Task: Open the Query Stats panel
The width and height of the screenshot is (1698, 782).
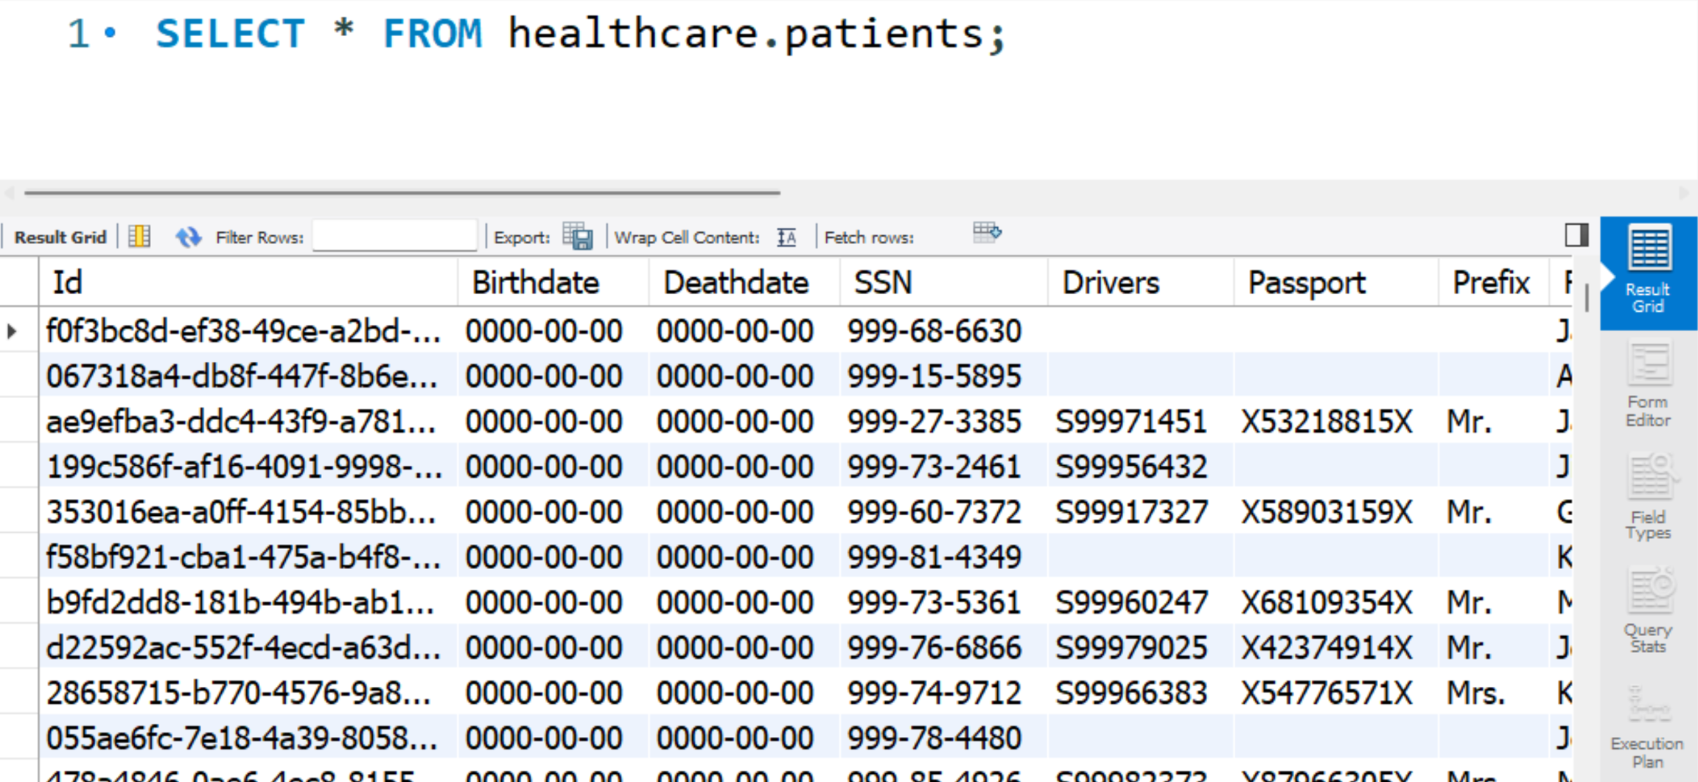Action: [1648, 610]
